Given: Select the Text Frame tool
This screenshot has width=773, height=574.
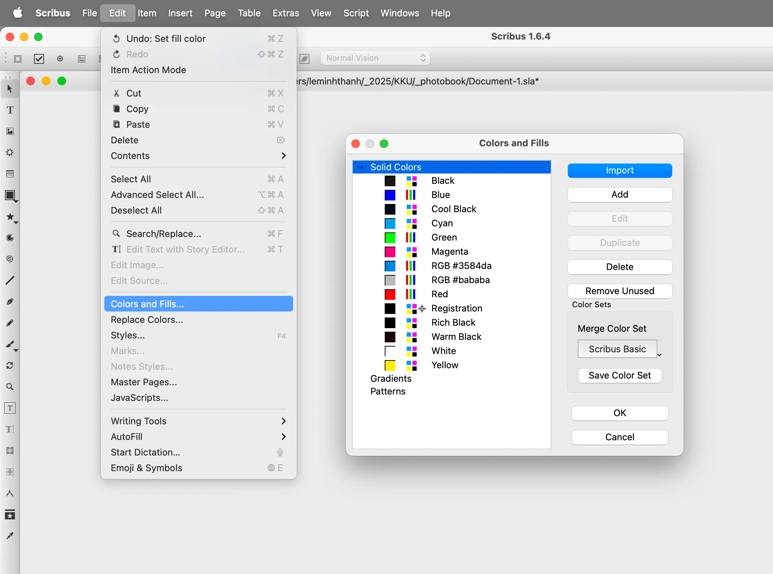Looking at the screenshot, I should [x=10, y=110].
